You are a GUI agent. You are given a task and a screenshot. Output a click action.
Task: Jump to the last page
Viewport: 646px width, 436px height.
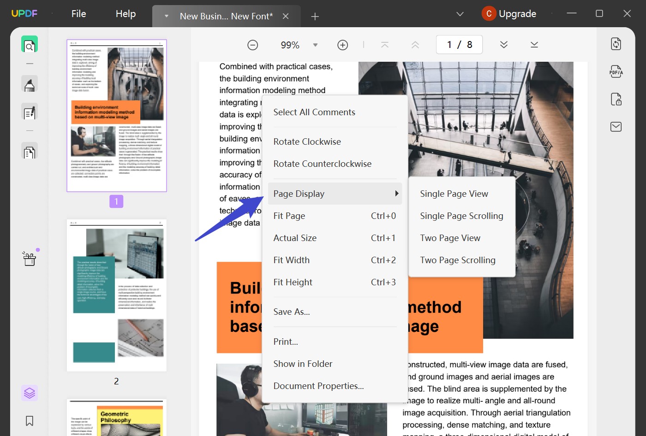click(534, 45)
